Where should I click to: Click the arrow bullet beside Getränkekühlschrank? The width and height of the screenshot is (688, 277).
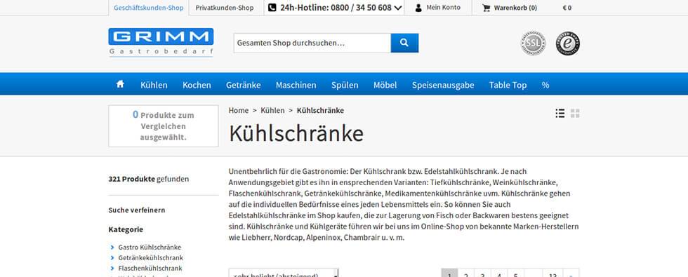tap(112, 258)
